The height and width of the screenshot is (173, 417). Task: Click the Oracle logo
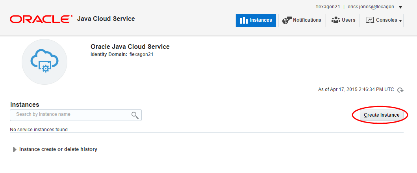41,19
